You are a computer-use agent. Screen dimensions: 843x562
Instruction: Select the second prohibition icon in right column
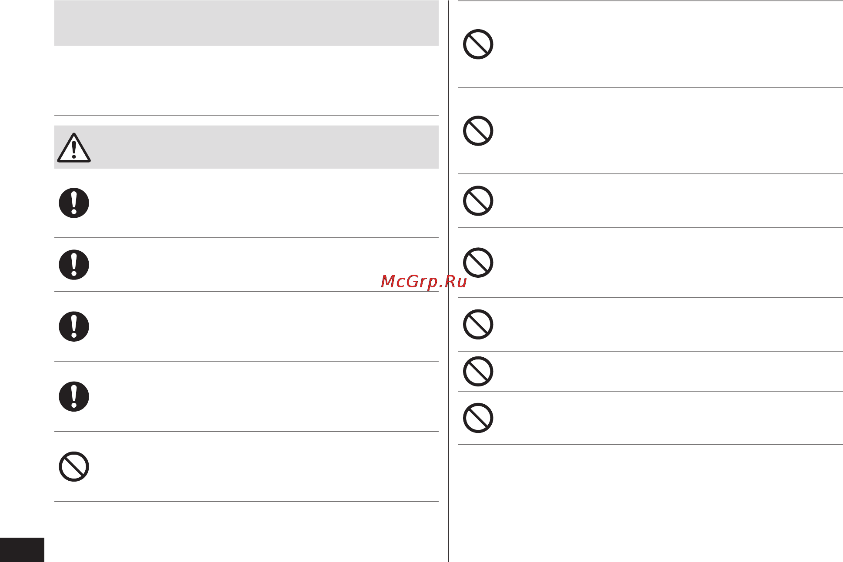click(x=478, y=131)
